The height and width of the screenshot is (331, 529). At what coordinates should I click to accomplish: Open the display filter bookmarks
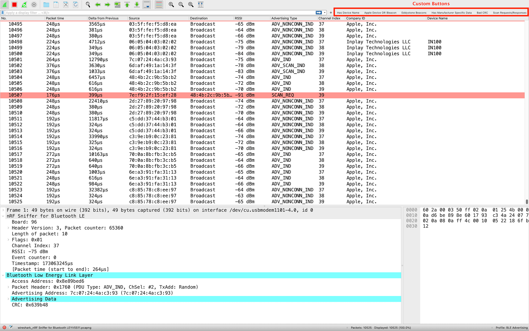pyautogui.click(x=3, y=12)
